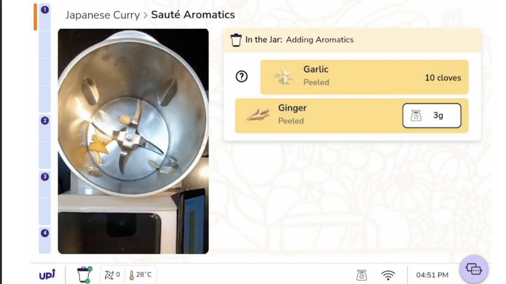This screenshot has height=284, width=506.
Task: Tap the 04:51 PM clock display
Action: coord(432,275)
